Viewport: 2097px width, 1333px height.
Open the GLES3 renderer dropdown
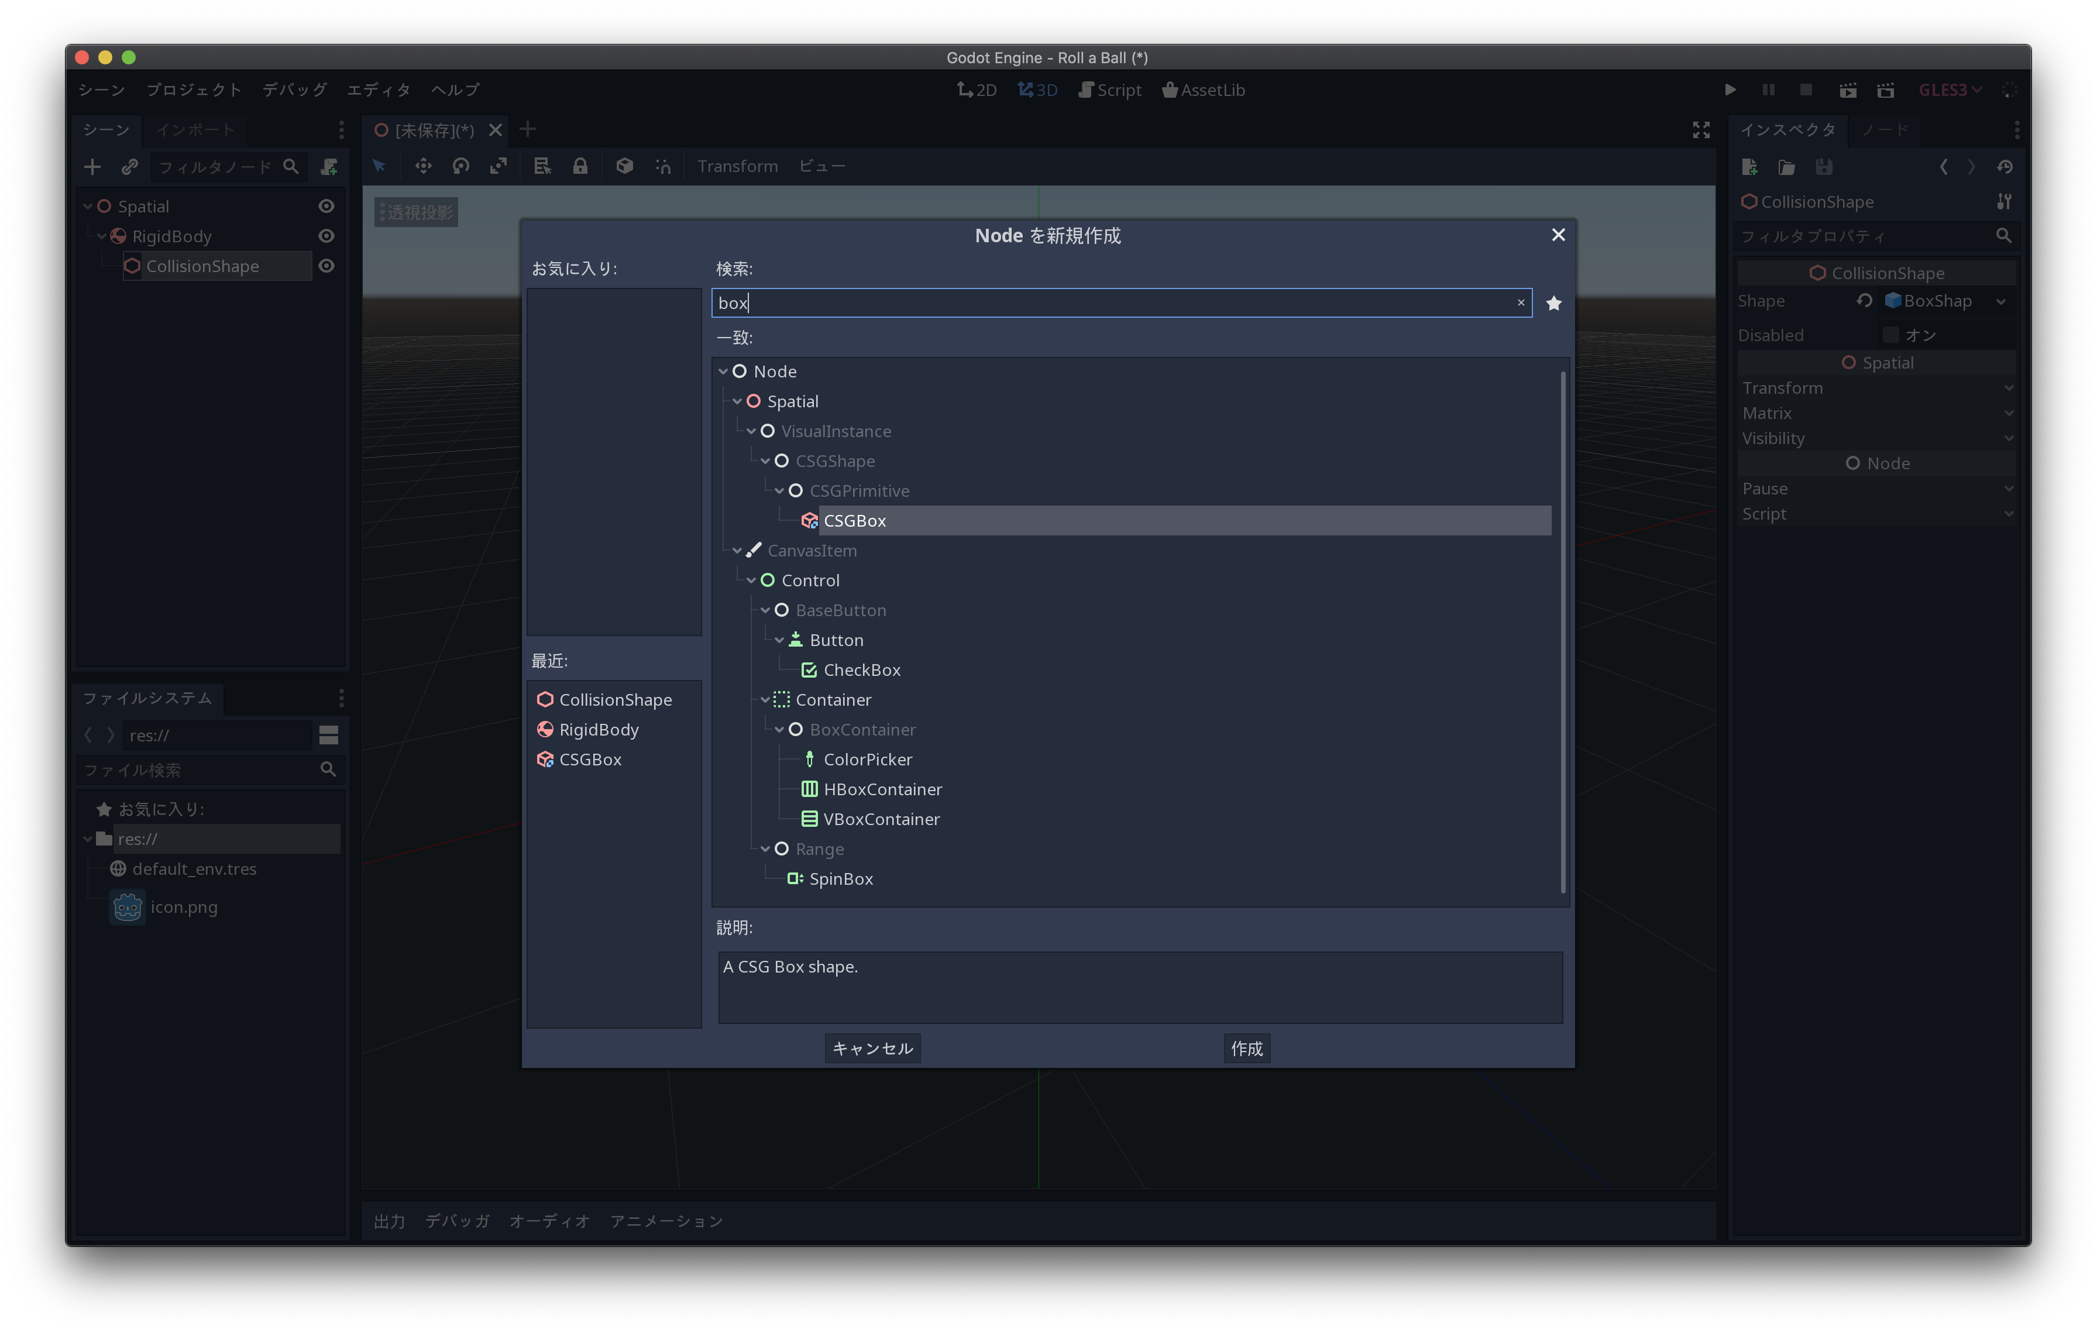pyautogui.click(x=1951, y=90)
